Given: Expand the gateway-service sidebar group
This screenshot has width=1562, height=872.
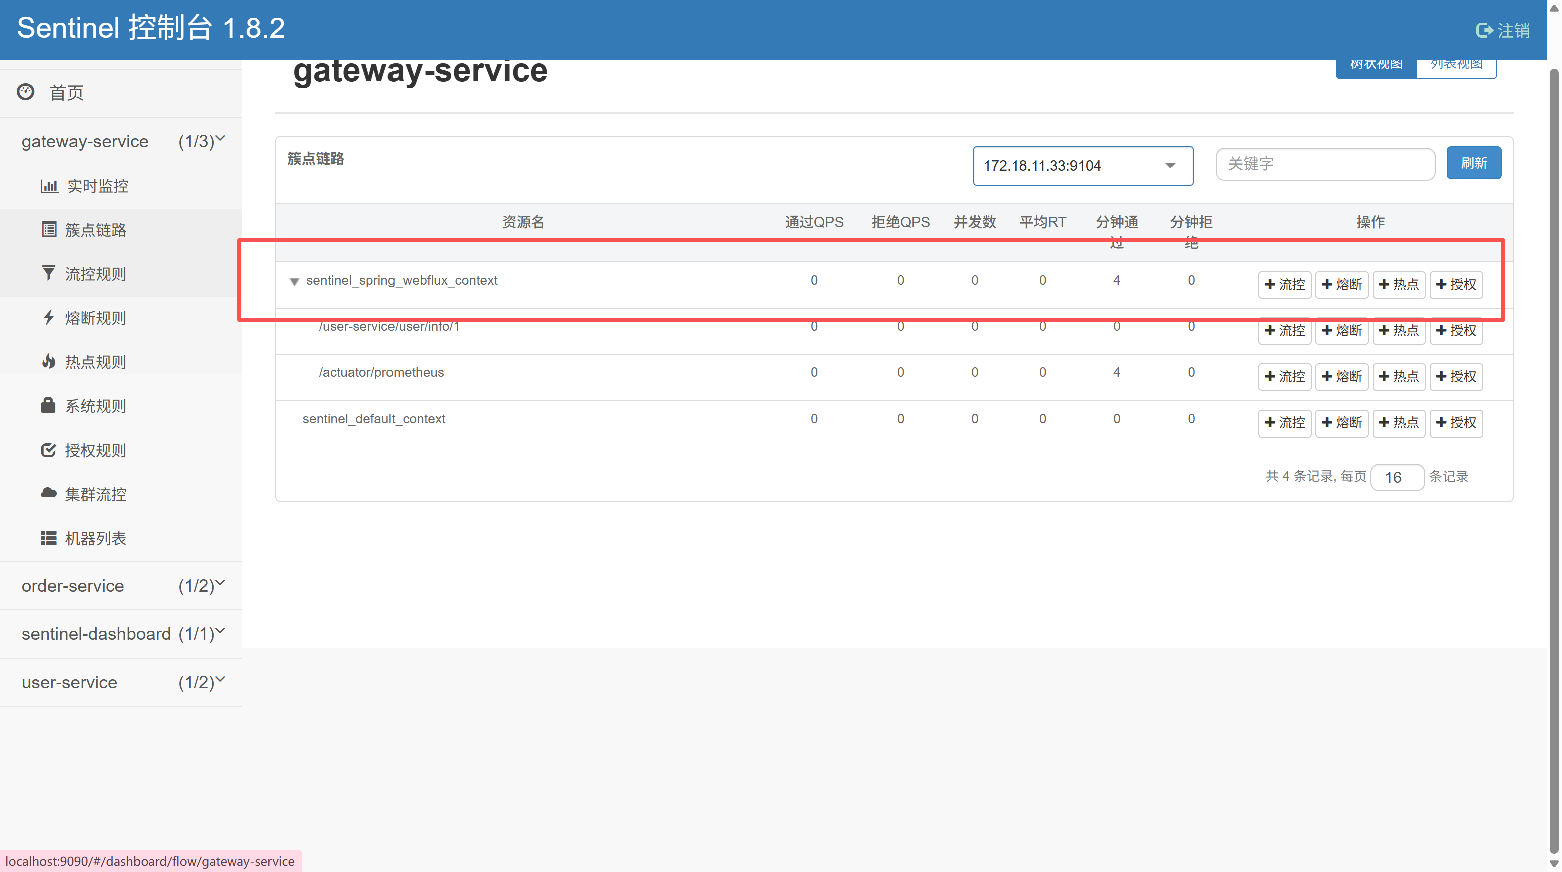Looking at the screenshot, I should coord(121,141).
